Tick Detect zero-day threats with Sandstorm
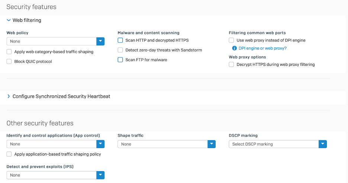The width and height of the screenshot is (348, 183). [x=120, y=50]
